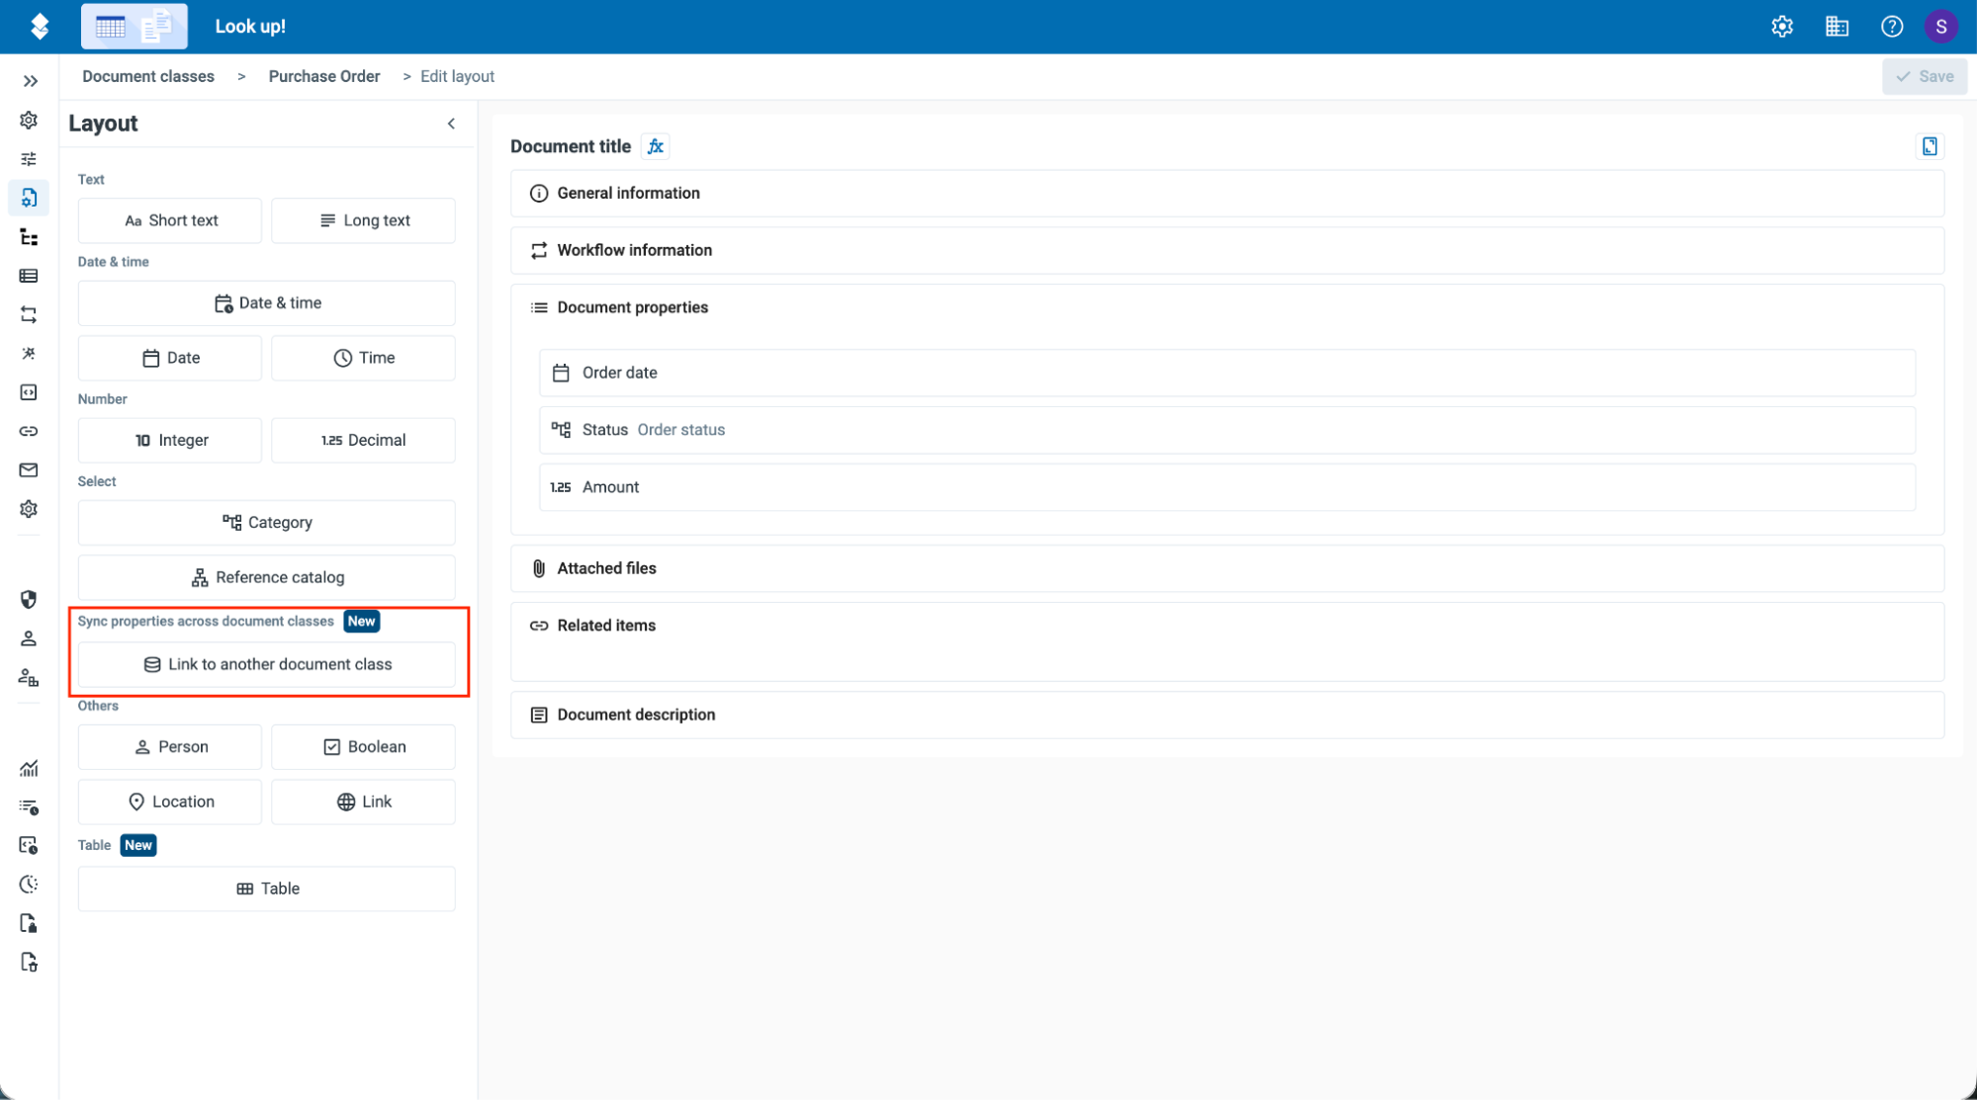The image size is (1977, 1100).
Task: Add a Boolean field
Action: coord(364,747)
